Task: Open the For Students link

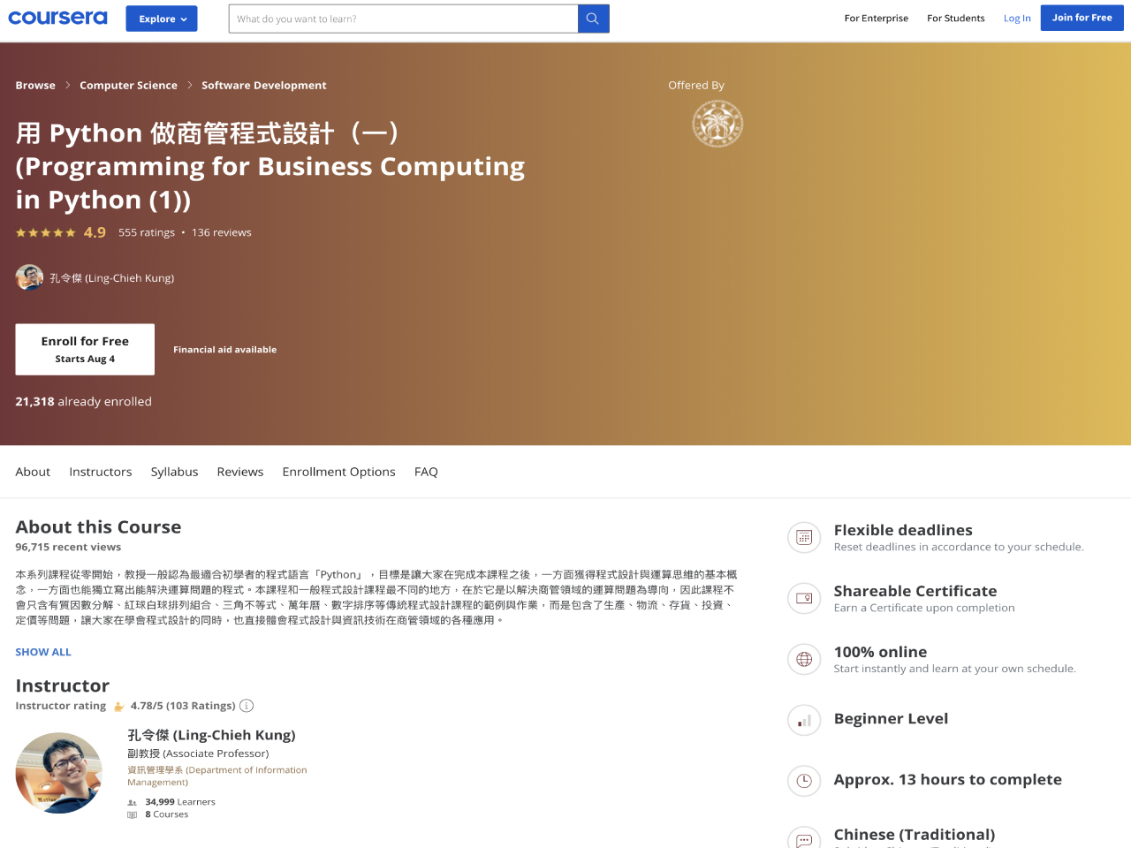Action: (x=956, y=18)
